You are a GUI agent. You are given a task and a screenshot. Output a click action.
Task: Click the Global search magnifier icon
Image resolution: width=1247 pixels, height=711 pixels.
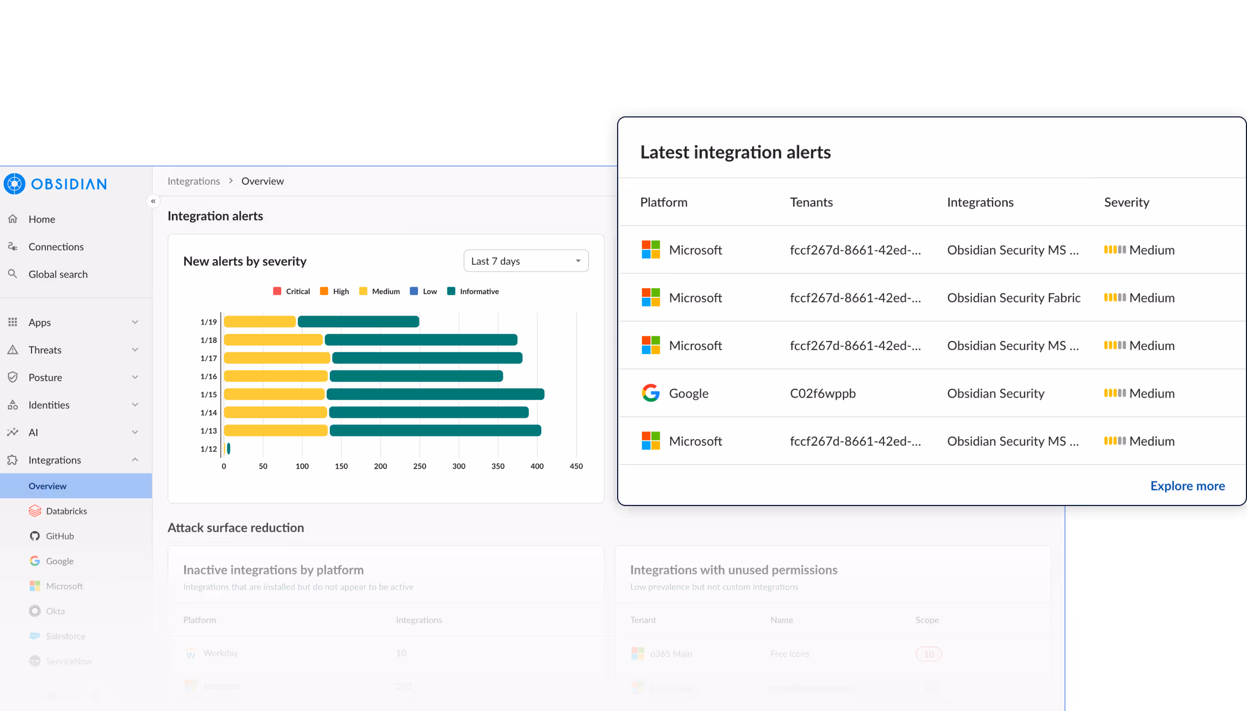pyautogui.click(x=13, y=274)
